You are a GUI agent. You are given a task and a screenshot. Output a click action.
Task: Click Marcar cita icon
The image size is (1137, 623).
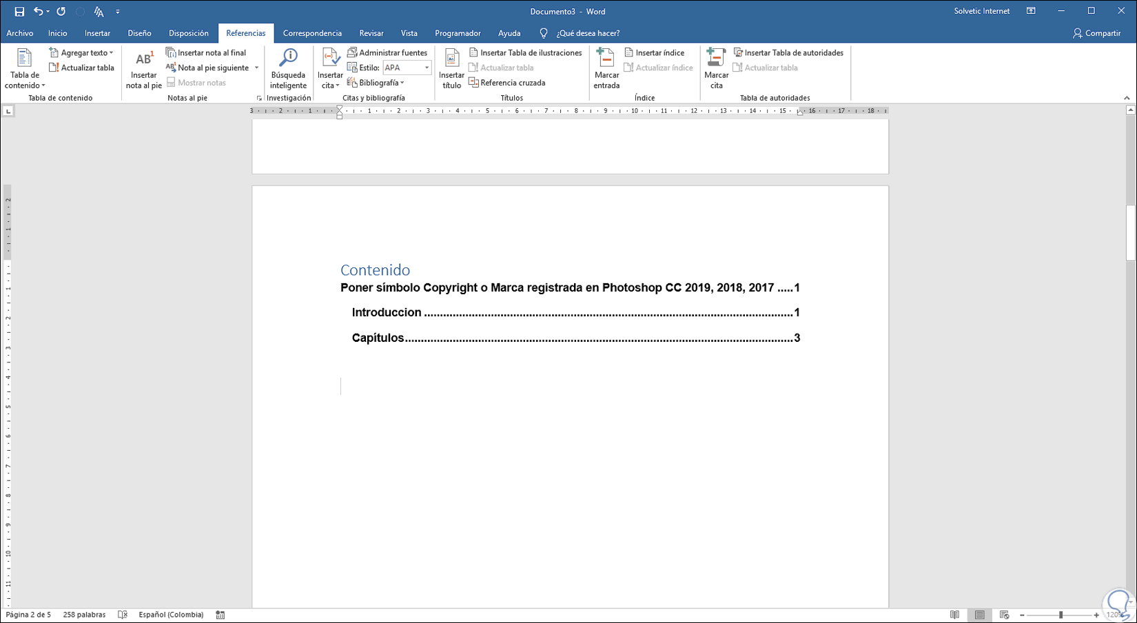(x=717, y=58)
